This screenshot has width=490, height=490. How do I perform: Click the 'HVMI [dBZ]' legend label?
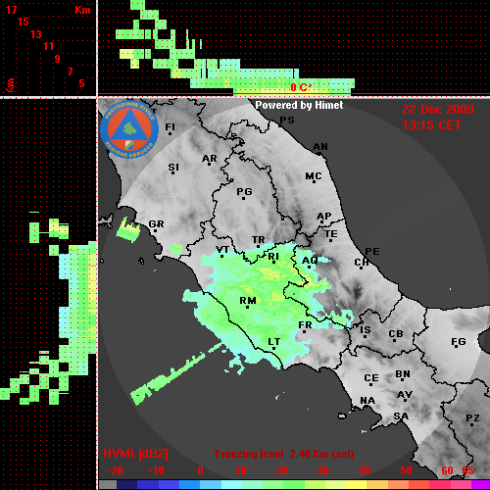click(x=135, y=454)
